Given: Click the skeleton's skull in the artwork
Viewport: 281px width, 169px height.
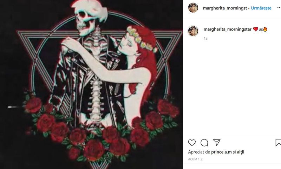Looking at the screenshot, I should [84, 21].
